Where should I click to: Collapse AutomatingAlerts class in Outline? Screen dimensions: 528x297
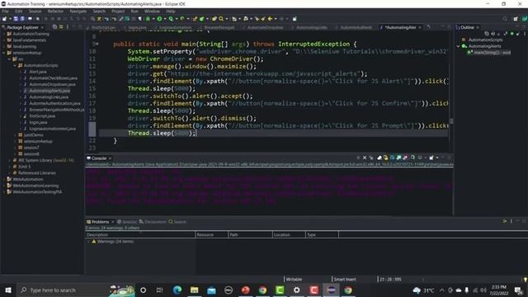coord(459,46)
